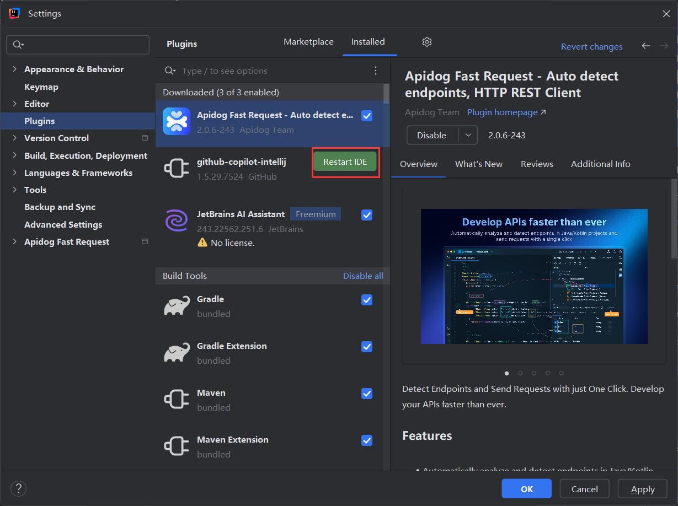Click the Cancel button

pyautogui.click(x=585, y=489)
